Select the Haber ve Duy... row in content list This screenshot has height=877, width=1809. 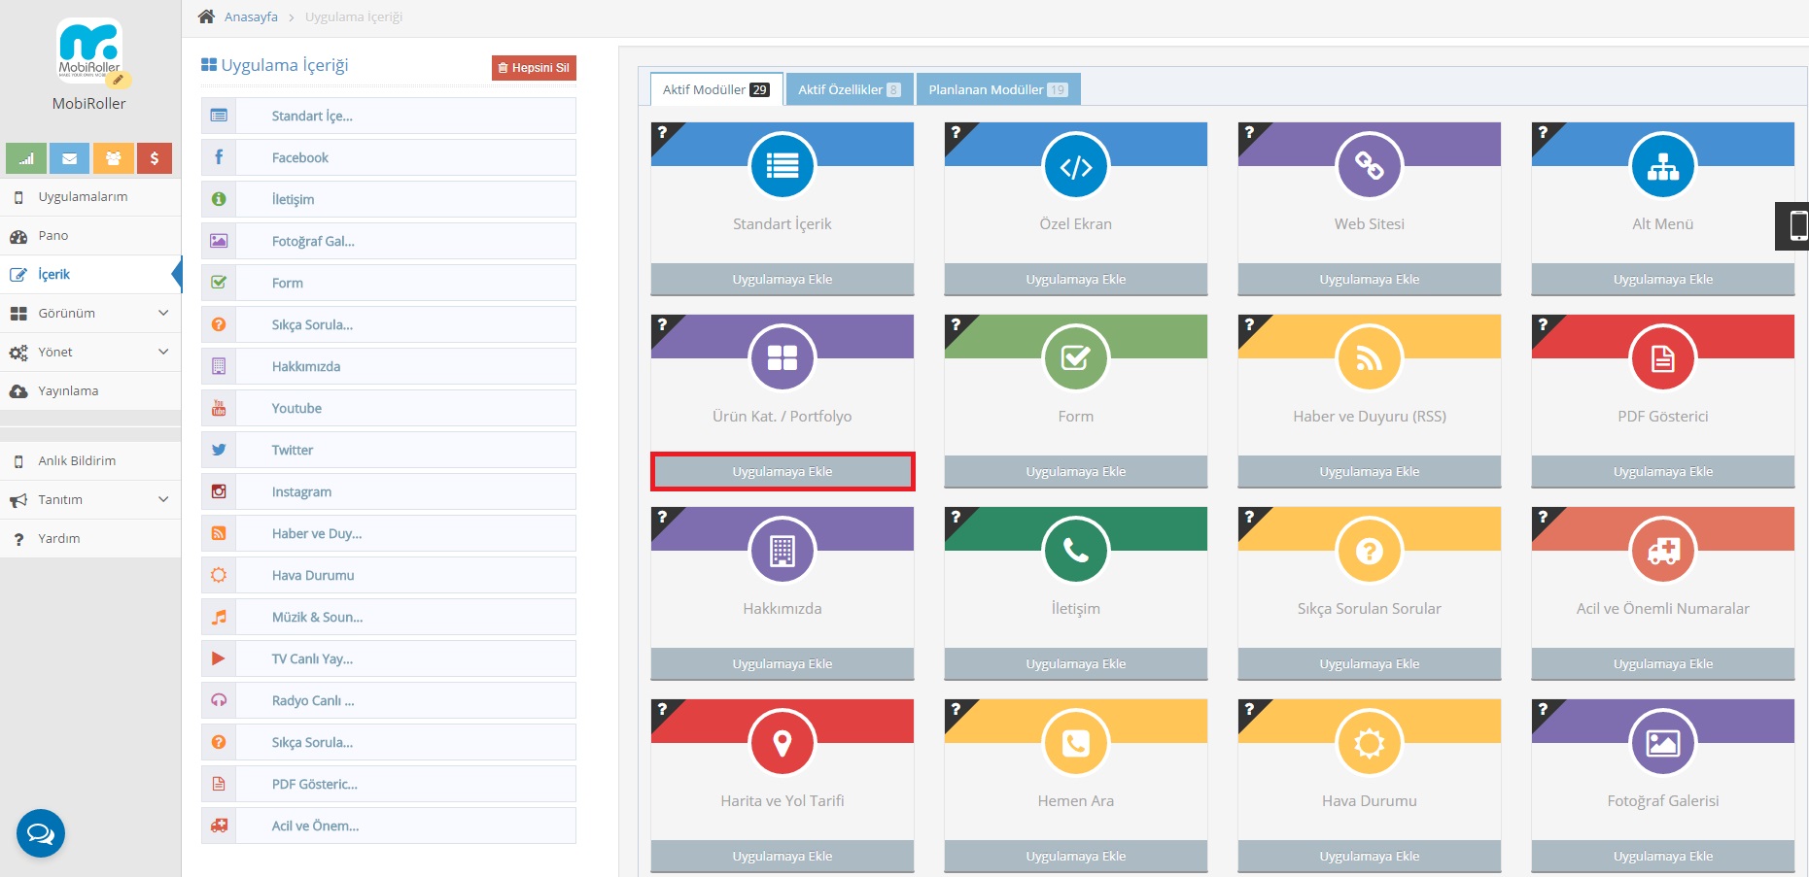389,533
